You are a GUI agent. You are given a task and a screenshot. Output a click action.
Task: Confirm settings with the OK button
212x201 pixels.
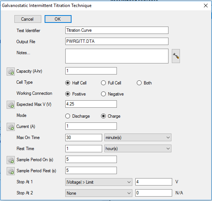coord(58,19)
